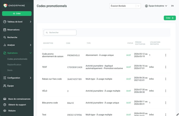Open Obtenir du support link
The image size is (179, 116).
click(x=17, y=105)
